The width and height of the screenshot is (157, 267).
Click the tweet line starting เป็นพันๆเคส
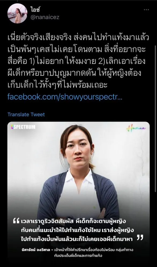[77, 50]
